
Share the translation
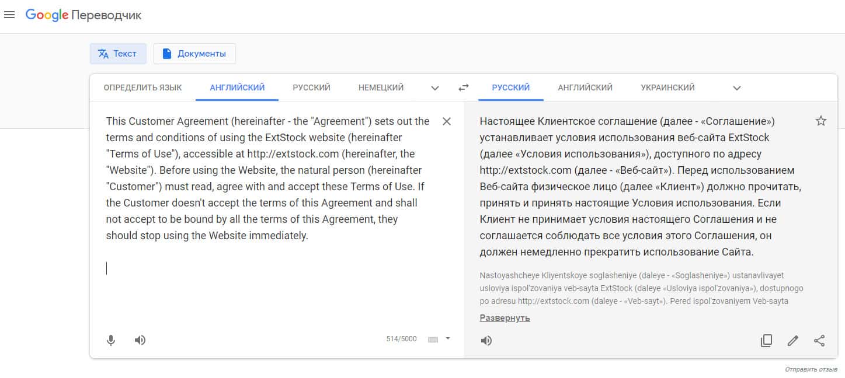tap(819, 341)
